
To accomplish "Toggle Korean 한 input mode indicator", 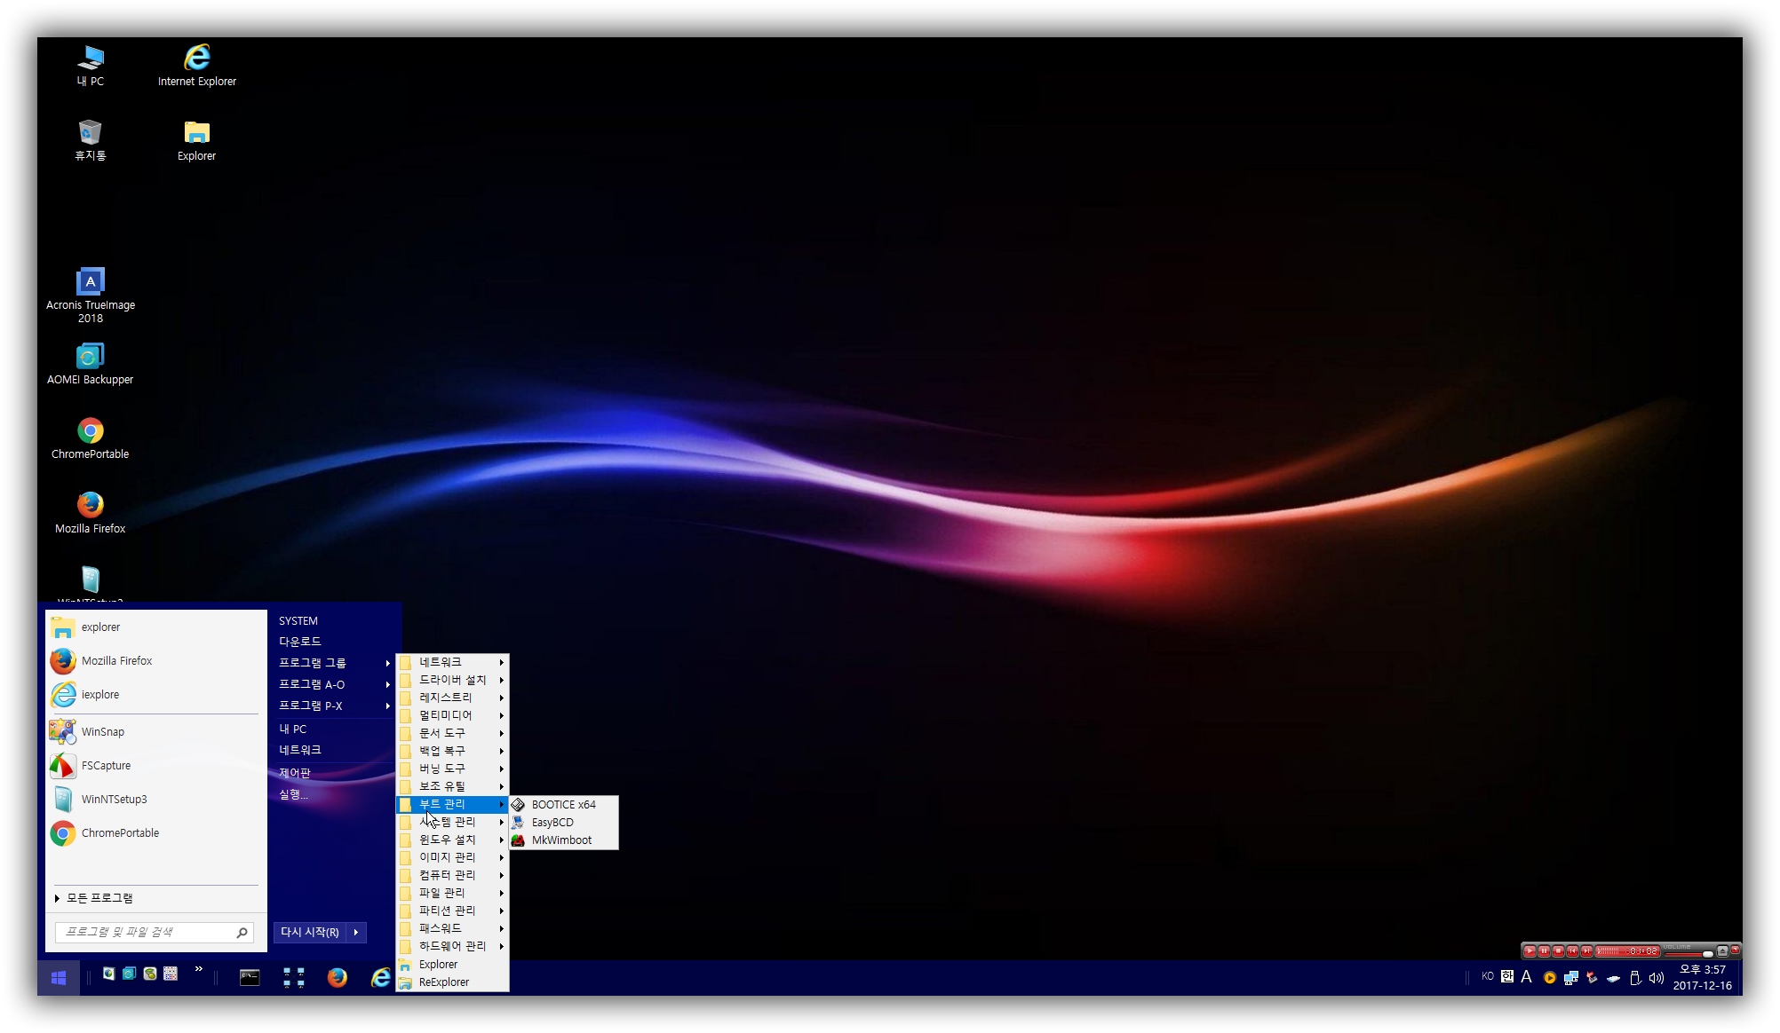I will (1507, 977).
